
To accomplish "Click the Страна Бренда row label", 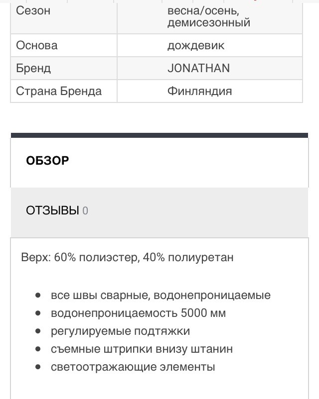I will [59, 91].
